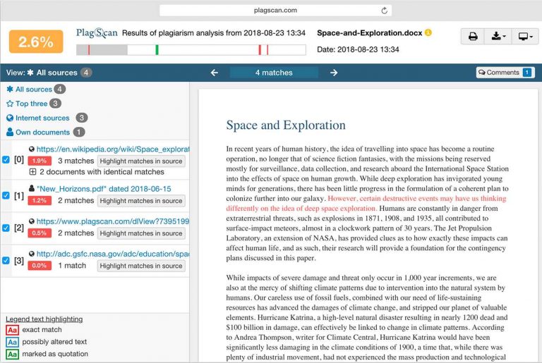The image size is (542, 363).
Task: Click the printer icon button
Action: click(x=473, y=36)
